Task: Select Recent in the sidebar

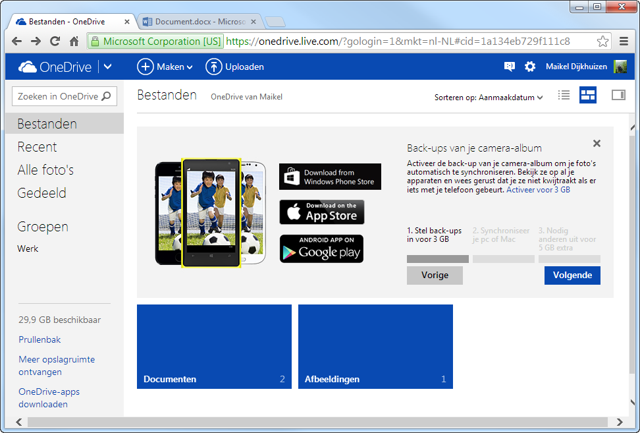Action: coord(37,147)
